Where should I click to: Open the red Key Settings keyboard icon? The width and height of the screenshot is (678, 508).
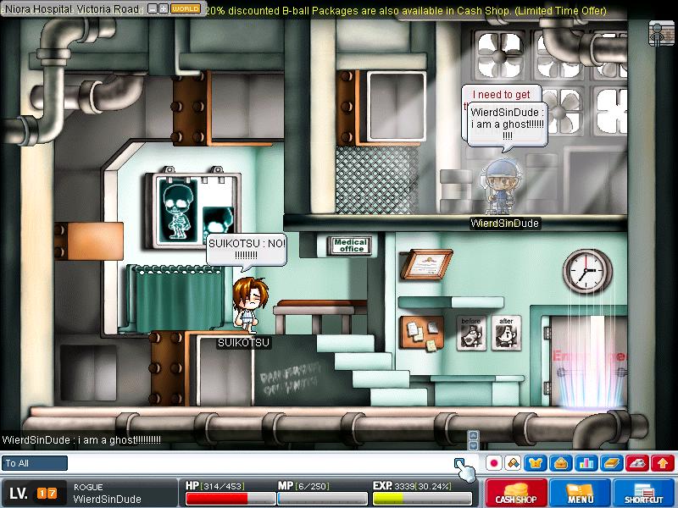(637, 463)
